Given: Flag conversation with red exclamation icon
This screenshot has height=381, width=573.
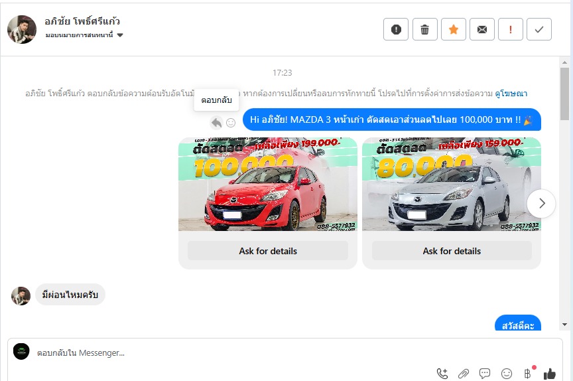Looking at the screenshot, I should pos(511,29).
